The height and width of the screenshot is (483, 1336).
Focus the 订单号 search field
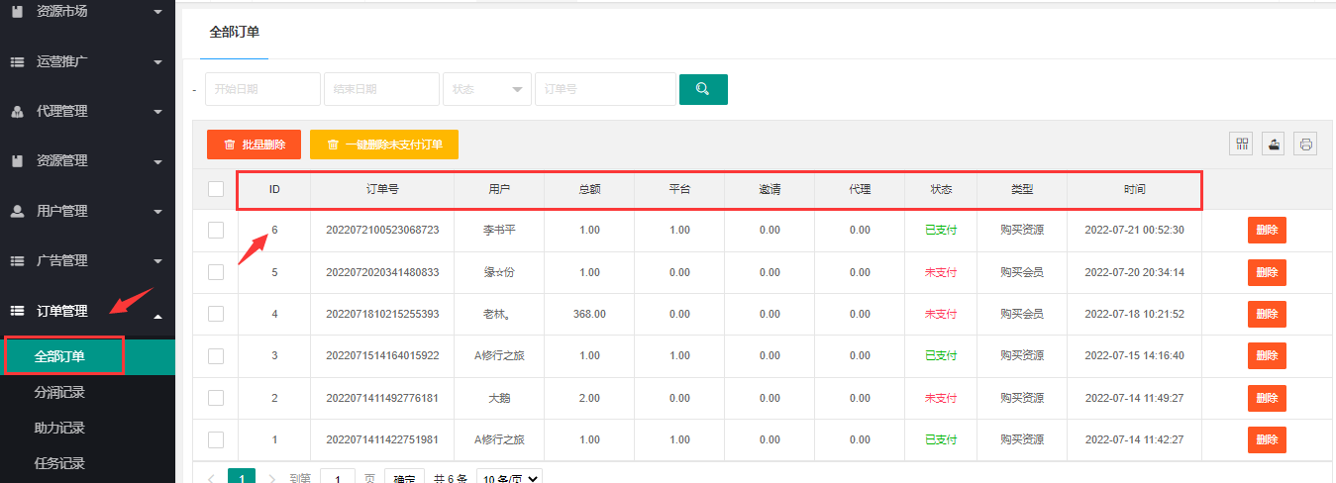(x=605, y=89)
